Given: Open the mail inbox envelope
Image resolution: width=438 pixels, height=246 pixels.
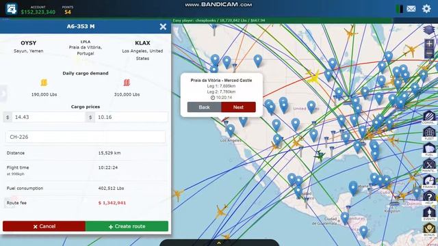Looking at the screenshot, I should 411,9.
